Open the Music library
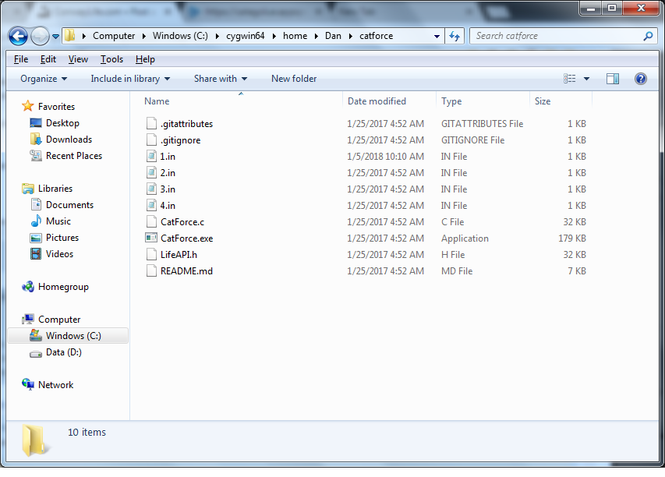Viewport: 665px width, 477px height. (x=58, y=221)
